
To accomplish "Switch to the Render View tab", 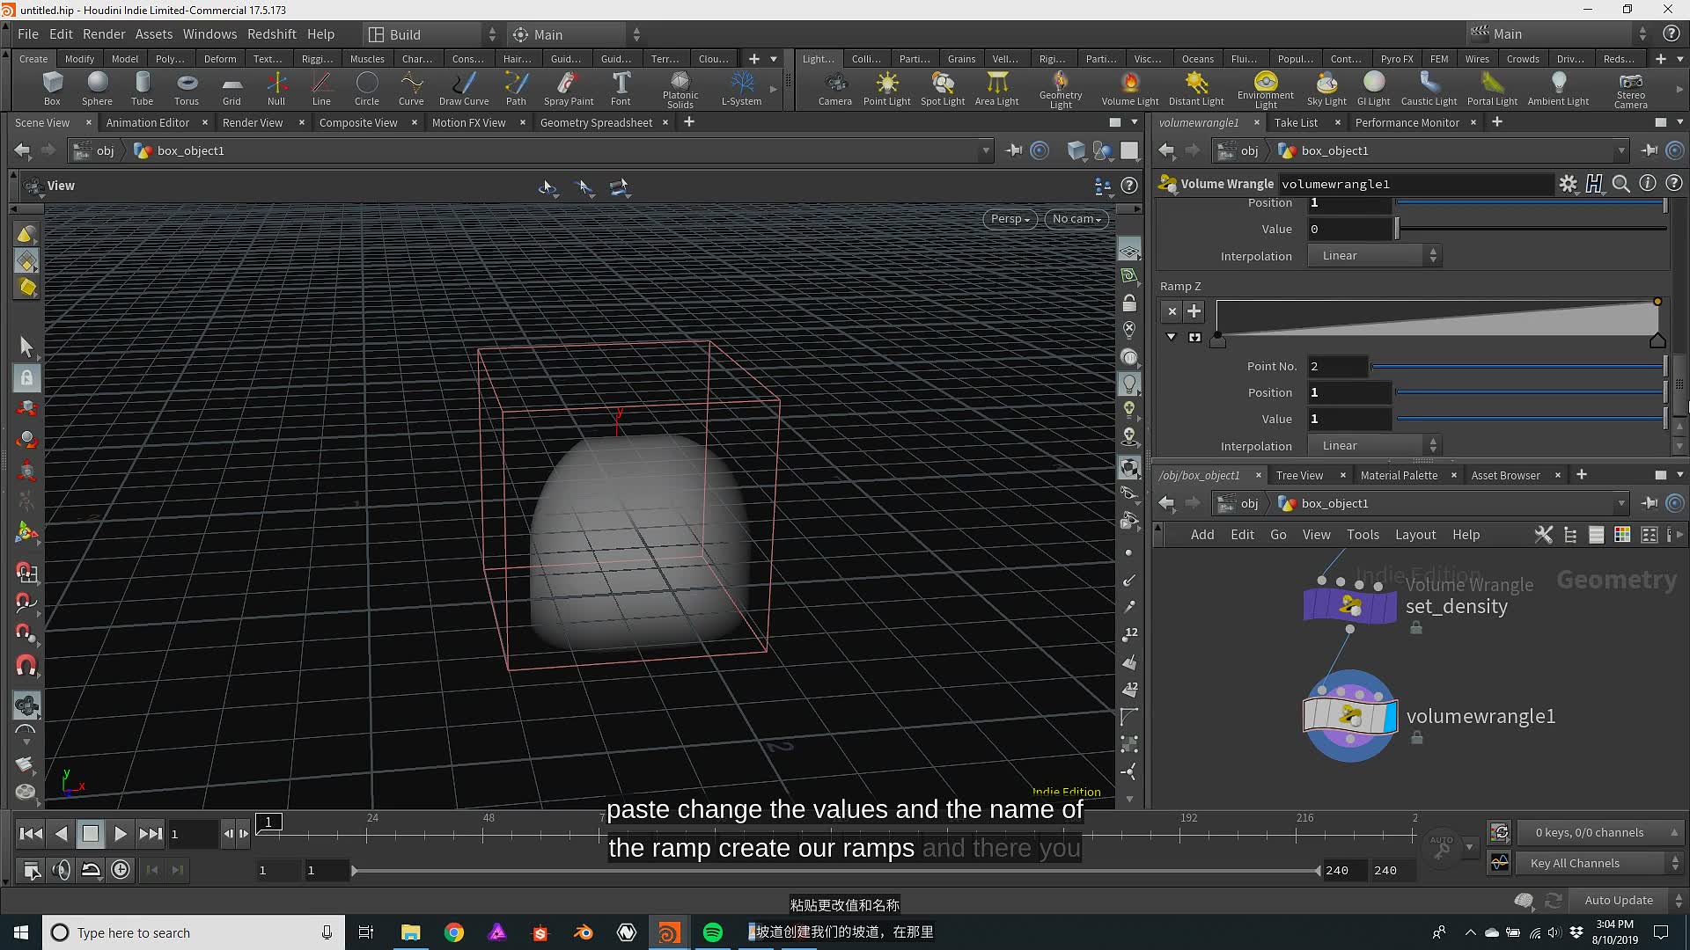I will (253, 122).
